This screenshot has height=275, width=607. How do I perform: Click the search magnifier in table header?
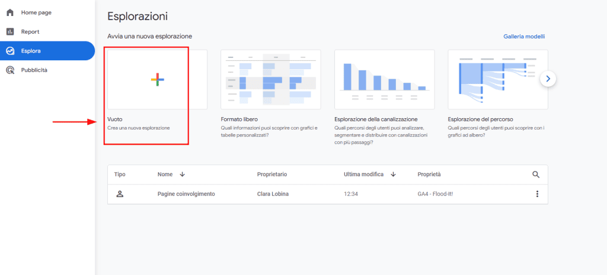(536, 174)
